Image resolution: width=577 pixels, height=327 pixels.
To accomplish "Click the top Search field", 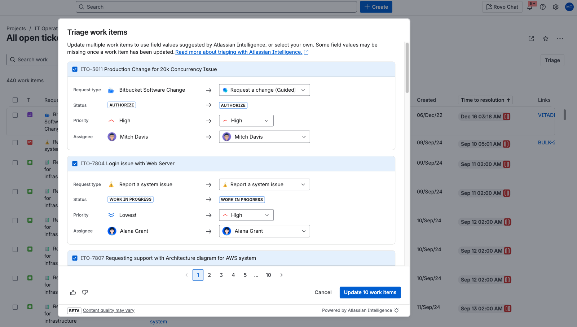I will [216, 7].
